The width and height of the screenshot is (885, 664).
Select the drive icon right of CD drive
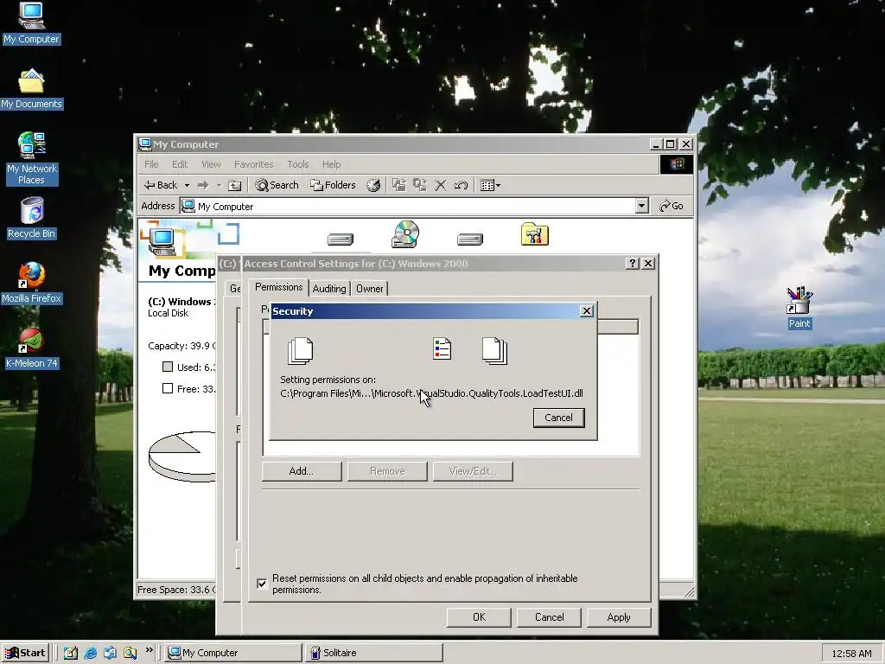point(470,239)
